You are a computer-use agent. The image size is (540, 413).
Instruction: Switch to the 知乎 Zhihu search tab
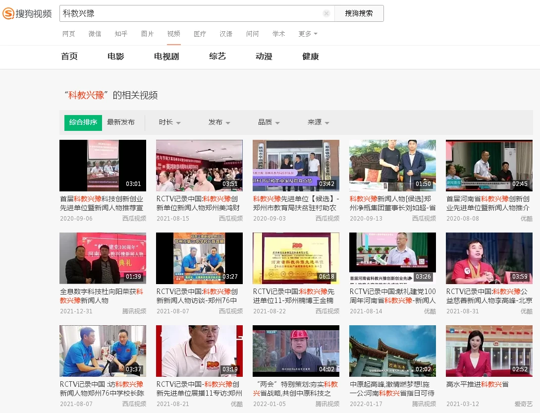pyautogui.click(x=120, y=34)
